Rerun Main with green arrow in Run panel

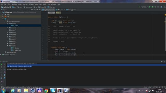[2, 64]
